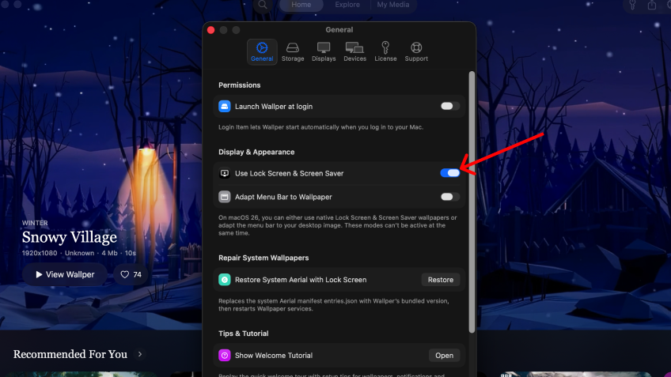The image size is (671, 377).
Task: Select Explore in the main window navigation
Action: pyautogui.click(x=347, y=5)
